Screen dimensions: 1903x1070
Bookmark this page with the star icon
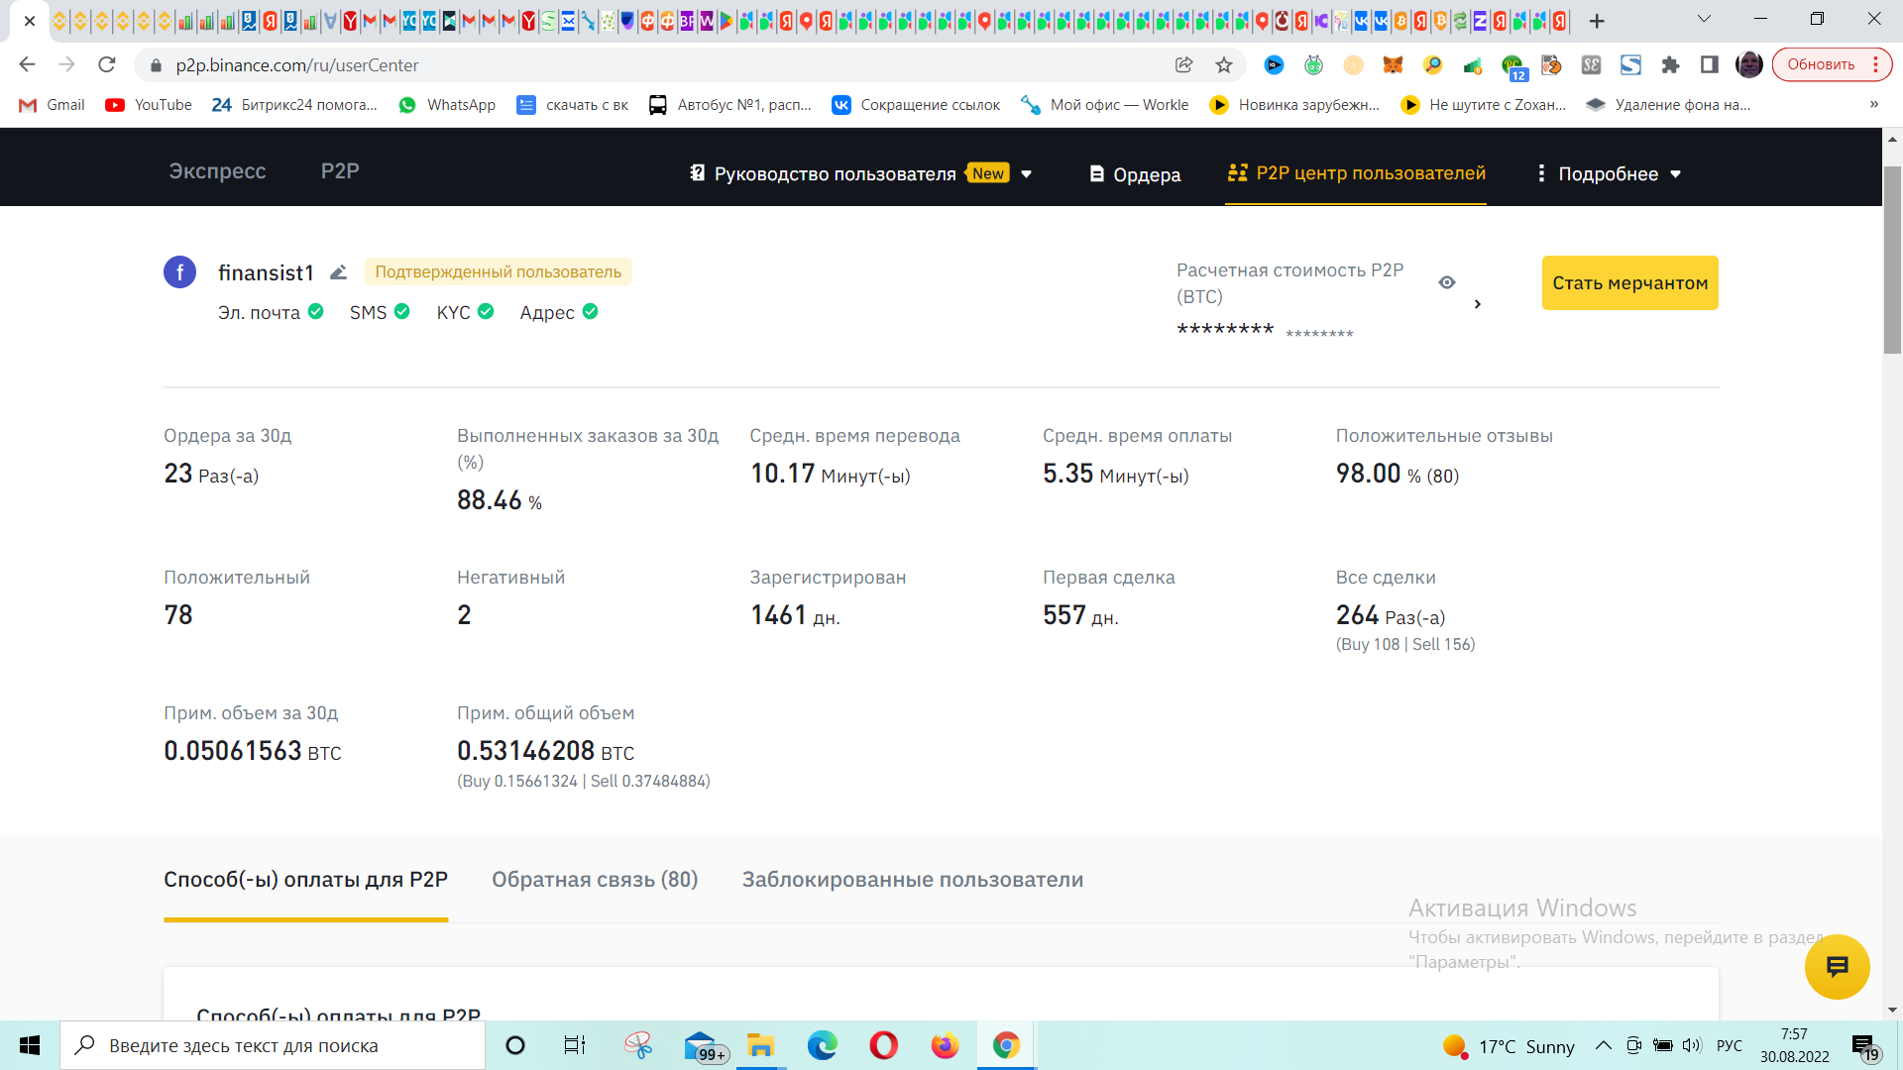click(x=1224, y=65)
